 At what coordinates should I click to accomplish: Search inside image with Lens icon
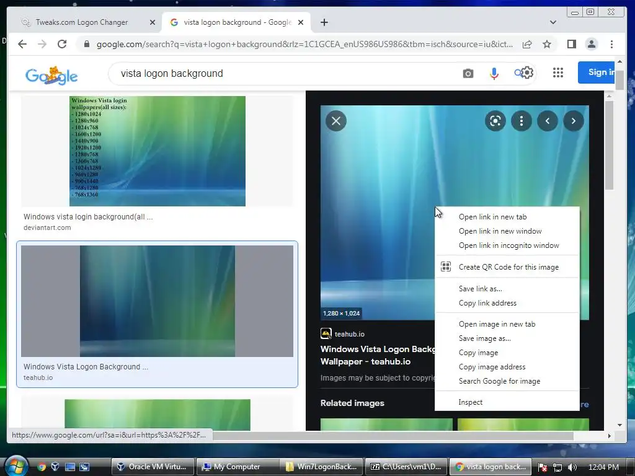495,121
